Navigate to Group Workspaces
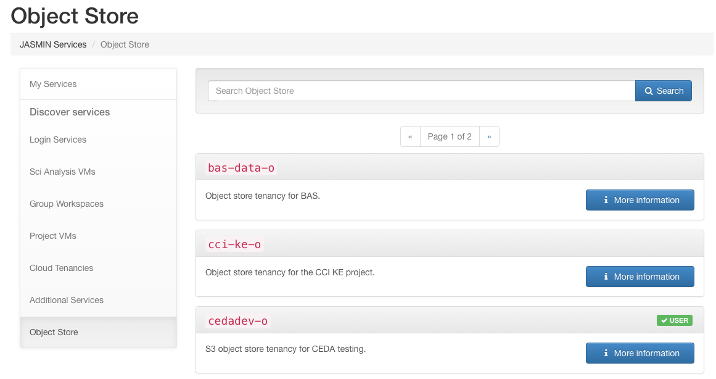This screenshot has width=716, height=379. [67, 204]
